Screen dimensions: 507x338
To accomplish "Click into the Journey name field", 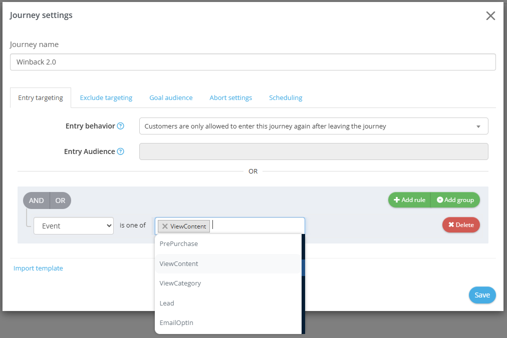I will [252, 62].
